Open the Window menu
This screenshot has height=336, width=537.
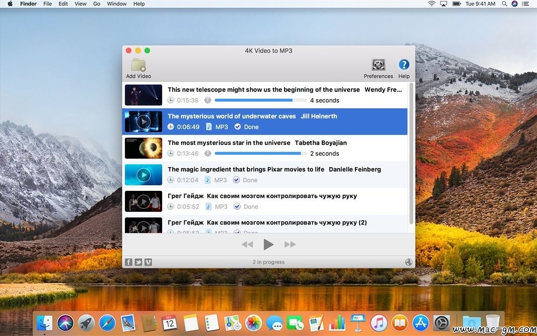[x=117, y=4]
